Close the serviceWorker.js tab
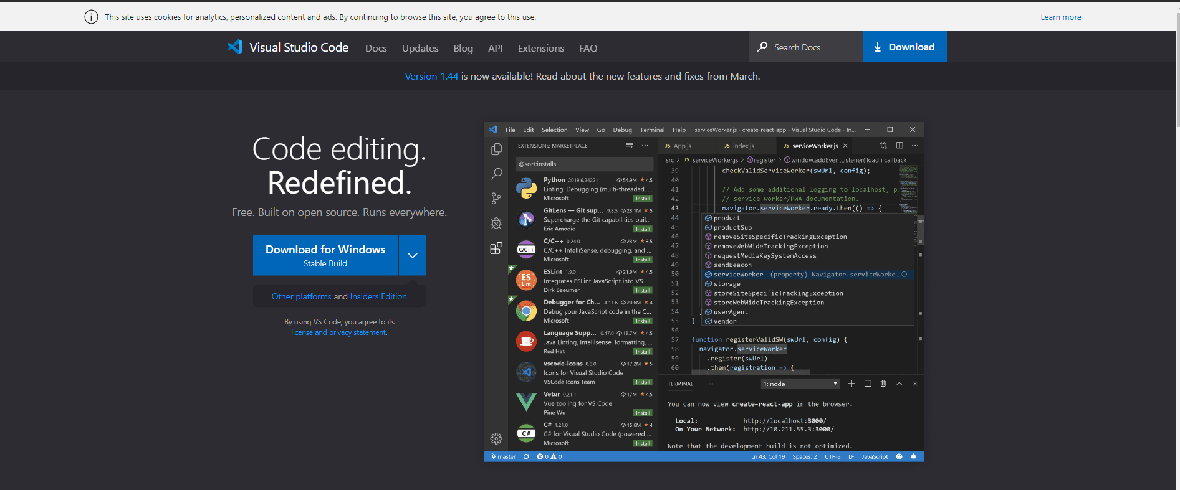1180x490 pixels. [845, 146]
